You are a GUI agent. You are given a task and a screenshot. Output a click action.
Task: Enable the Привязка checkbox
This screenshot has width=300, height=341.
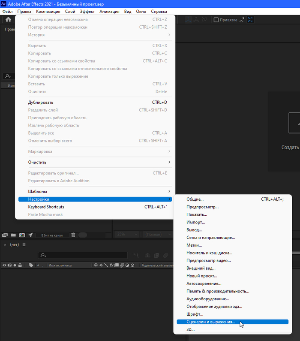tap(216, 20)
